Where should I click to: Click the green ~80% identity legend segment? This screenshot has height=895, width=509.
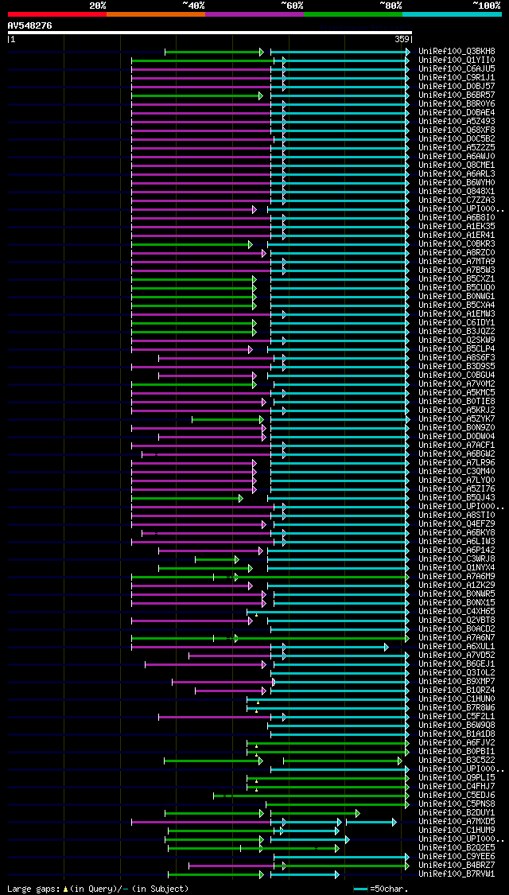tap(353, 14)
